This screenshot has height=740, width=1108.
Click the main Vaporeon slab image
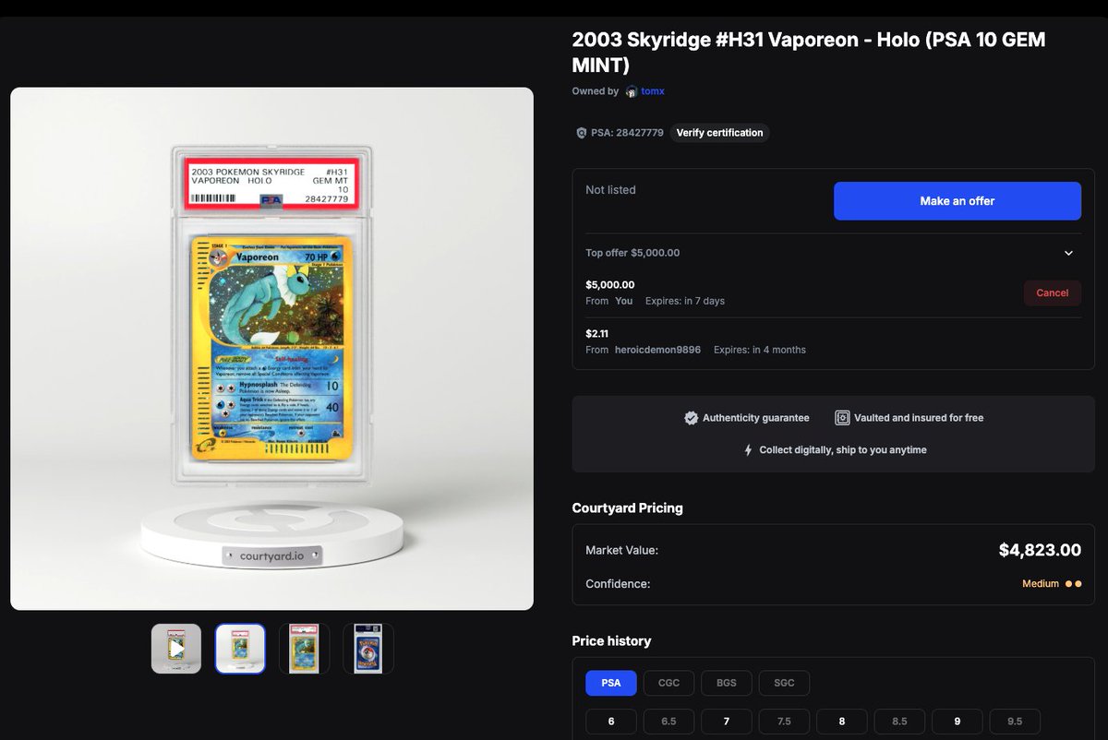pos(271,349)
